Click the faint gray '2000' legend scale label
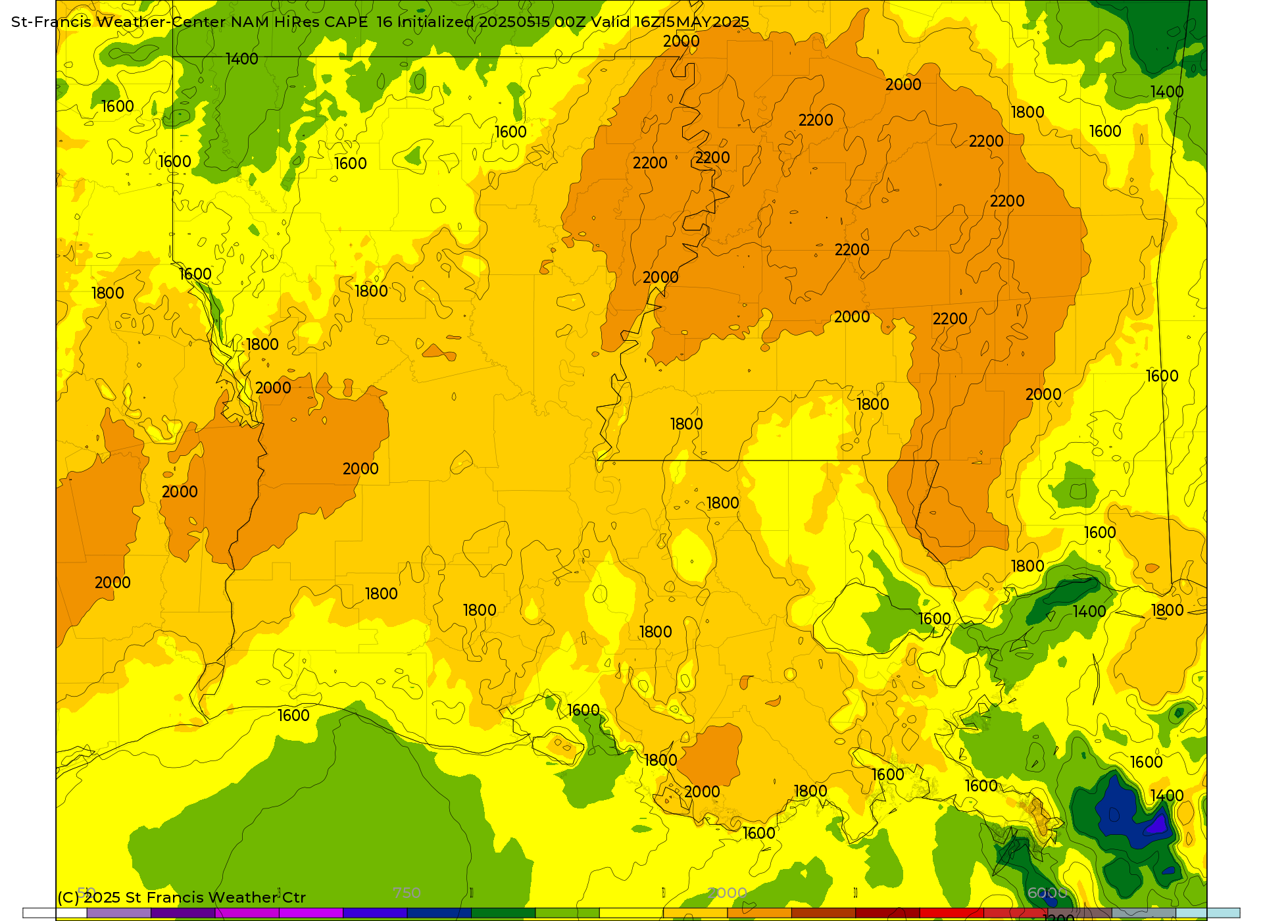Screen dimensions: 1263x921 (x=727, y=893)
